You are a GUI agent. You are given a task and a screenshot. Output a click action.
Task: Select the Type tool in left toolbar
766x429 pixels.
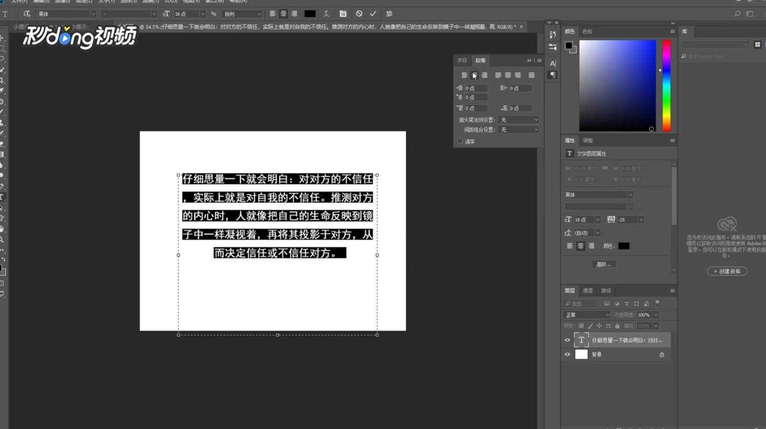[2, 197]
